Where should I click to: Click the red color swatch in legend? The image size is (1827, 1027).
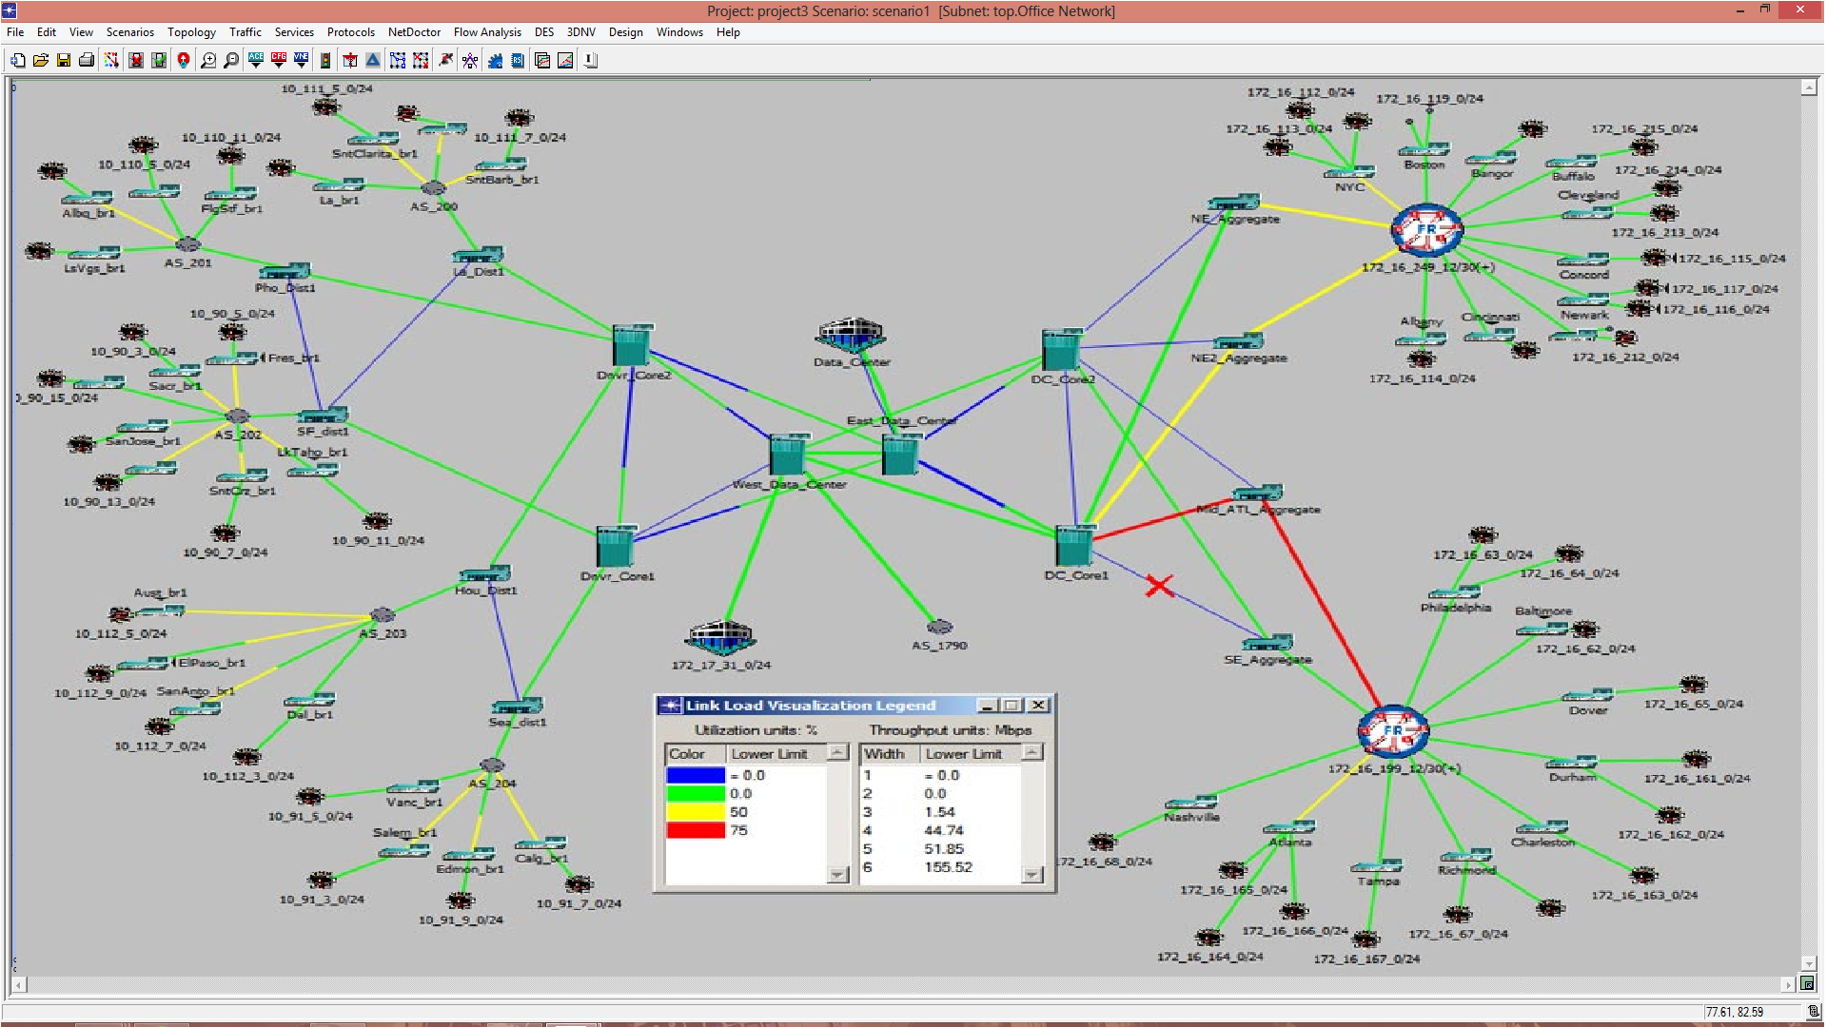point(695,830)
